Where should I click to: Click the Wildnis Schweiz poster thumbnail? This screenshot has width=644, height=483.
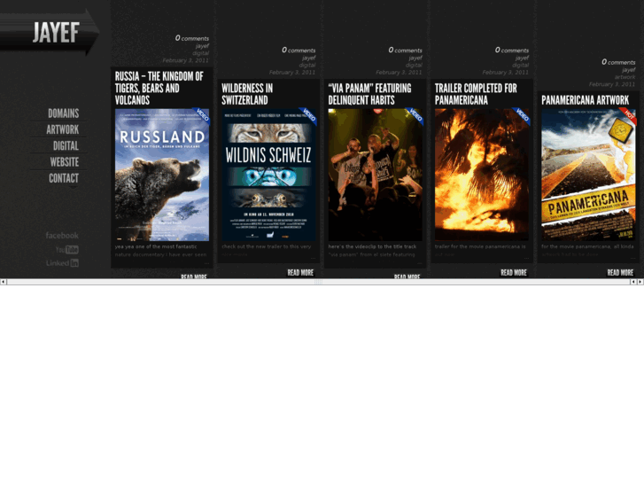point(268,175)
